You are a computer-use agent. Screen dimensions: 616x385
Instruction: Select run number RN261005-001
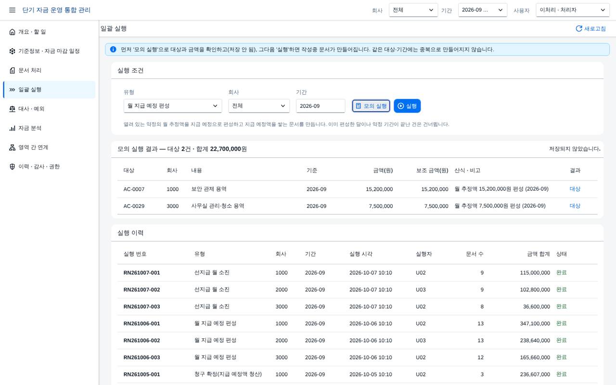tap(141, 374)
